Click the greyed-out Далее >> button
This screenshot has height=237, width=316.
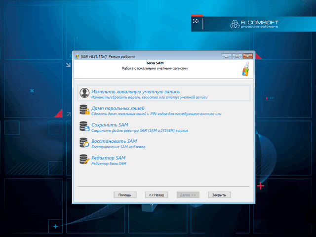(x=188, y=195)
